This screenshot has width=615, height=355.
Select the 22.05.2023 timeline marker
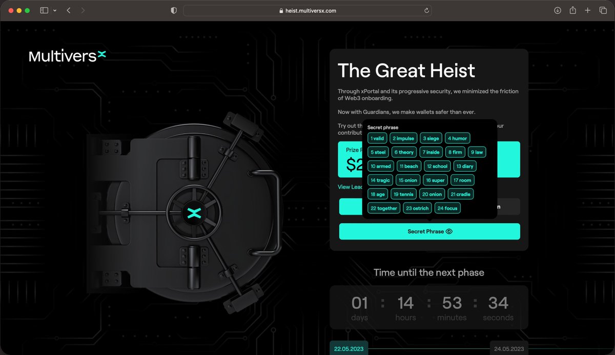tap(349, 348)
